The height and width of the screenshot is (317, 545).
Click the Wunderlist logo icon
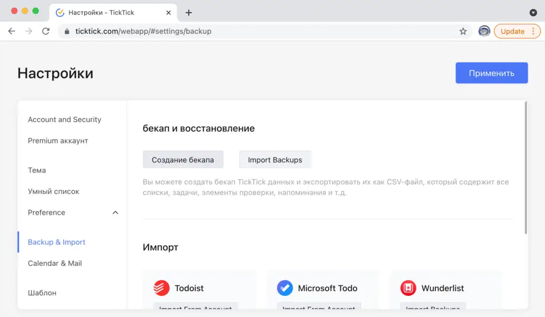click(x=408, y=288)
